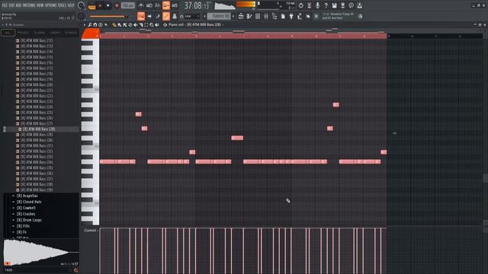488x274 pixels.
Task: Open the piano roll tools wrench menu
Action: point(90,25)
